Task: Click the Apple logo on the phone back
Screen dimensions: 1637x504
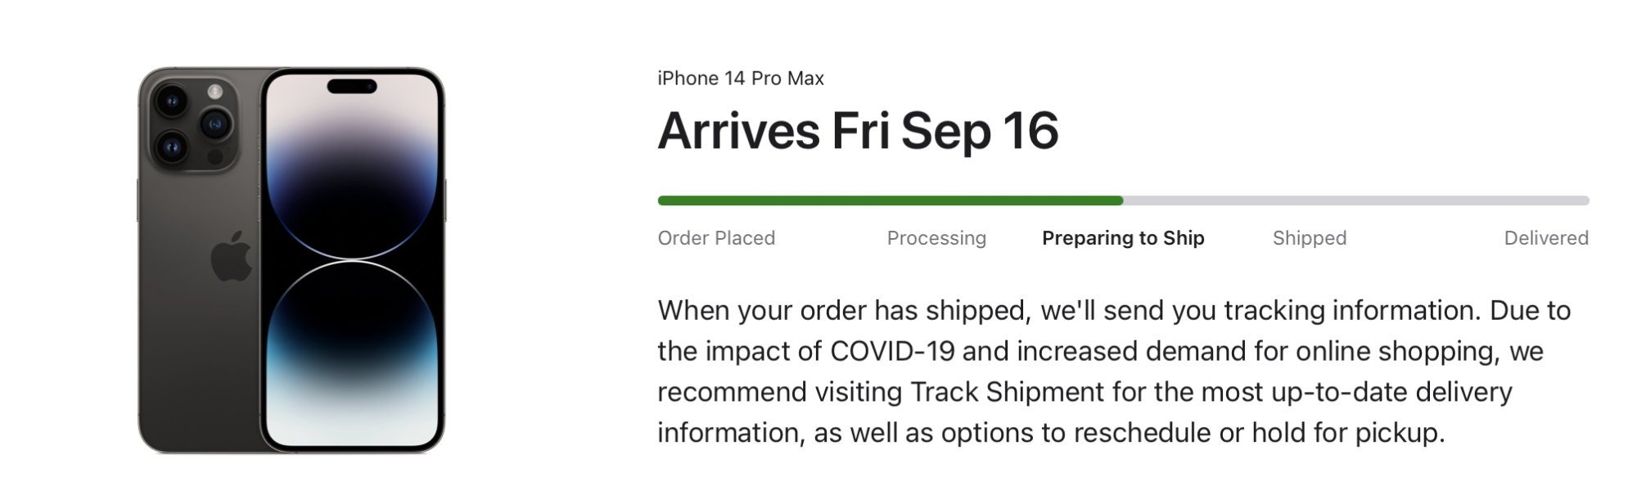Action: (232, 257)
